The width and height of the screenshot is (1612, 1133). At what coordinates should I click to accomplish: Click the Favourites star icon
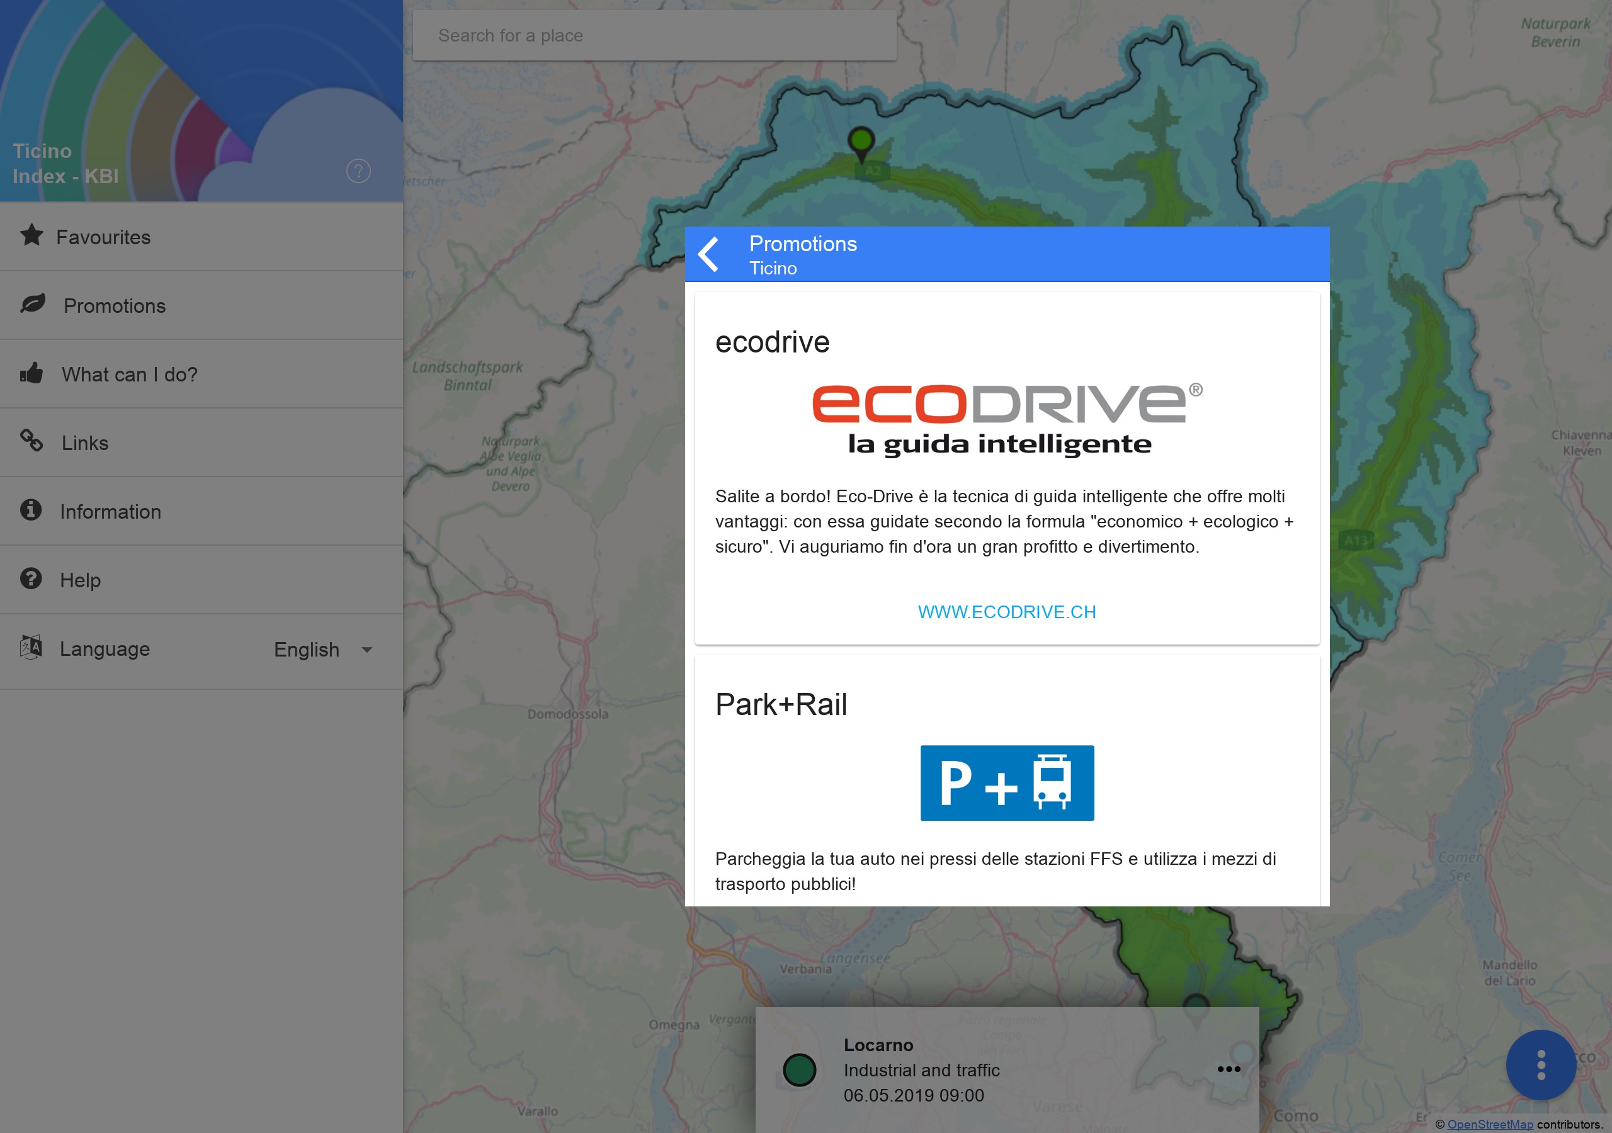click(x=31, y=236)
